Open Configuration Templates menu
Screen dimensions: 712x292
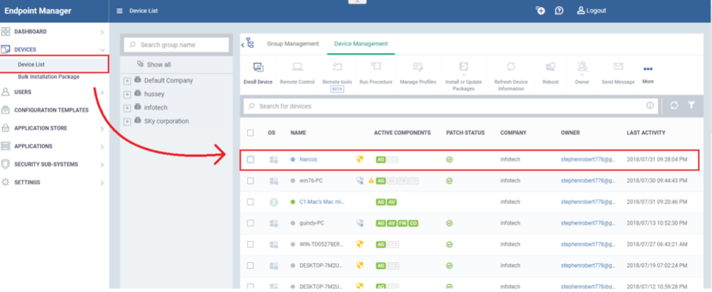point(51,110)
